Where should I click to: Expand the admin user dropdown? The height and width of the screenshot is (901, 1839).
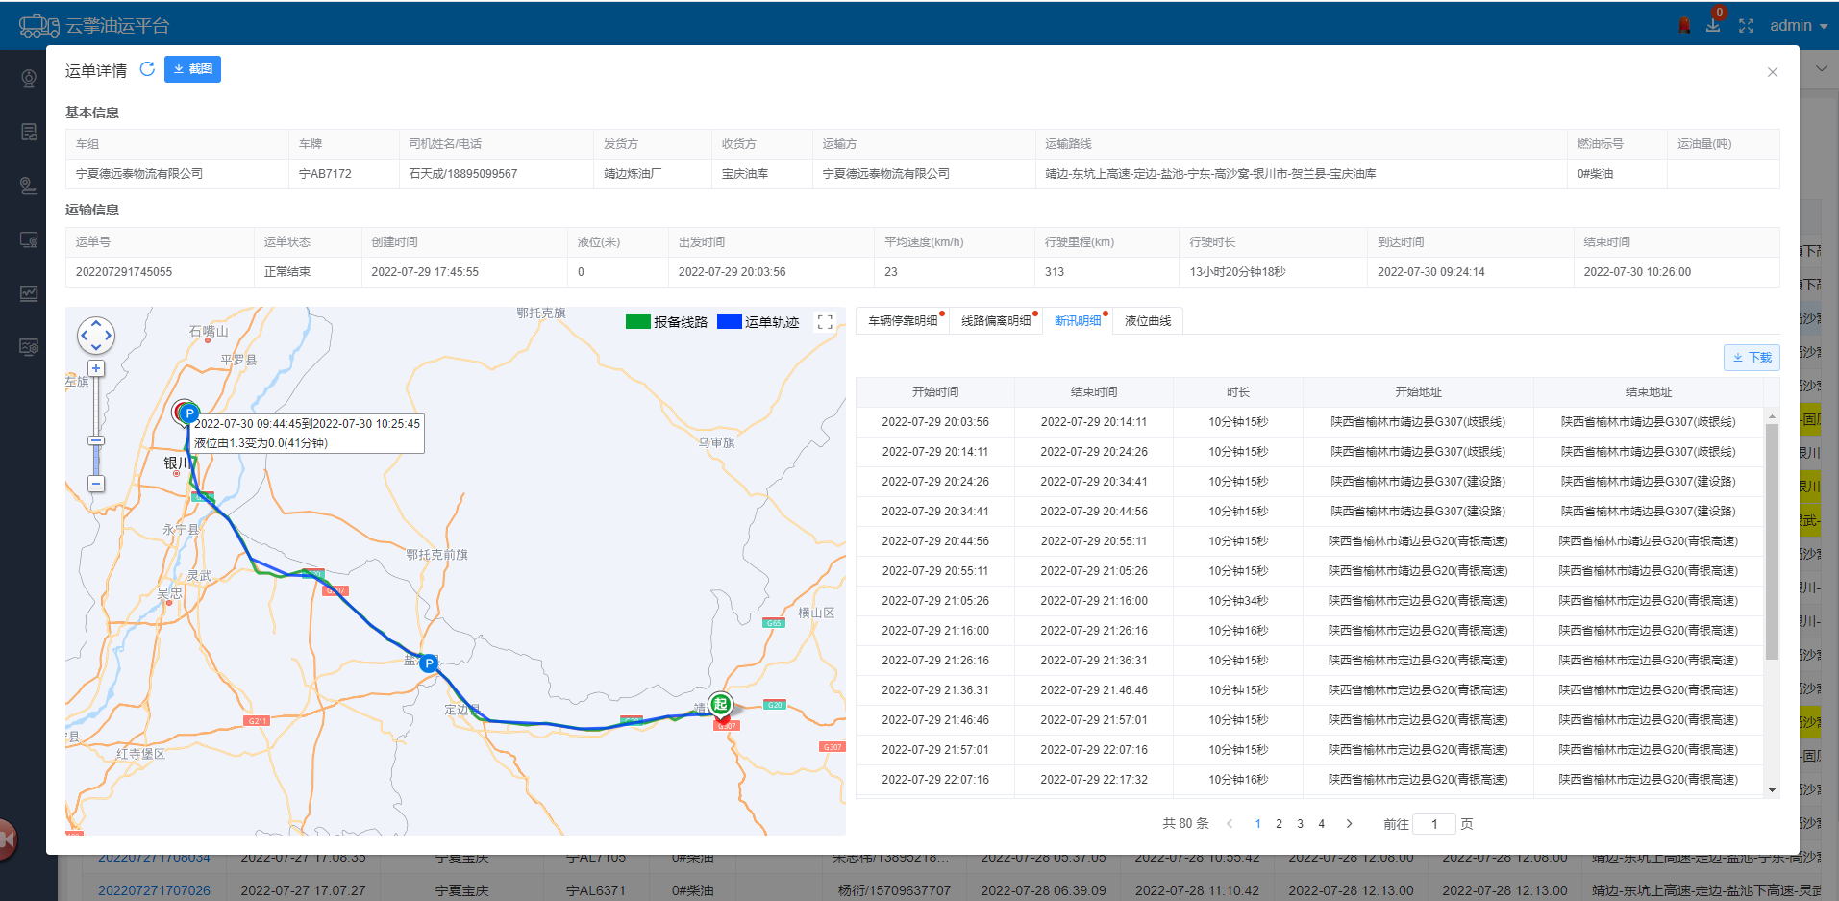(x=1798, y=26)
